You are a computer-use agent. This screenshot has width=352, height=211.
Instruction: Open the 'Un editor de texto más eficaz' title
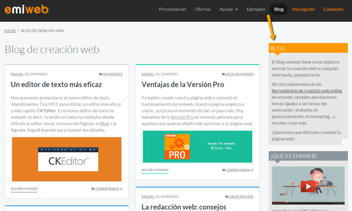click(56, 84)
